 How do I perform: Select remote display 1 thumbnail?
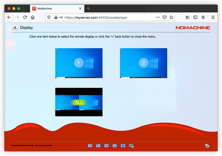click(x=79, y=63)
